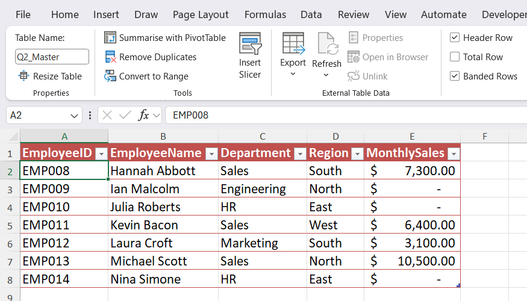Click the Open in Browser icon
The height and width of the screenshot is (301, 527).
tap(353, 57)
